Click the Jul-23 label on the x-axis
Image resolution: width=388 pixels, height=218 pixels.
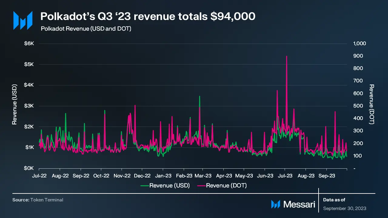(285, 176)
